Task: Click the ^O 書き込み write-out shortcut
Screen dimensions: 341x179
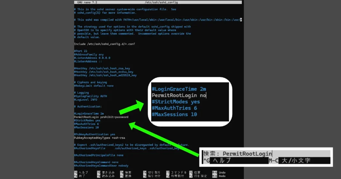Action: 106,172
